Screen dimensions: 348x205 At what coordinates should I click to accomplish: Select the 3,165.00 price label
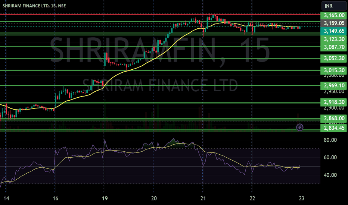pyautogui.click(x=333, y=15)
